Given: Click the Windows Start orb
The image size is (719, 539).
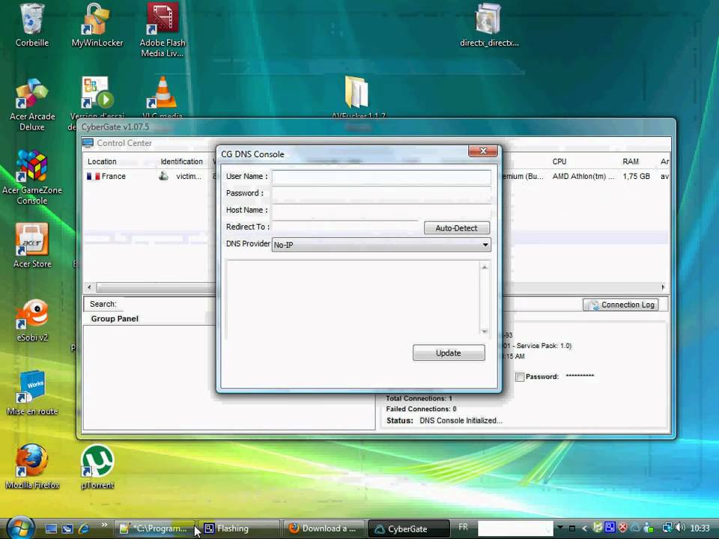Looking at the screenshot, I should pyautogui.click(x=21, y=528).
